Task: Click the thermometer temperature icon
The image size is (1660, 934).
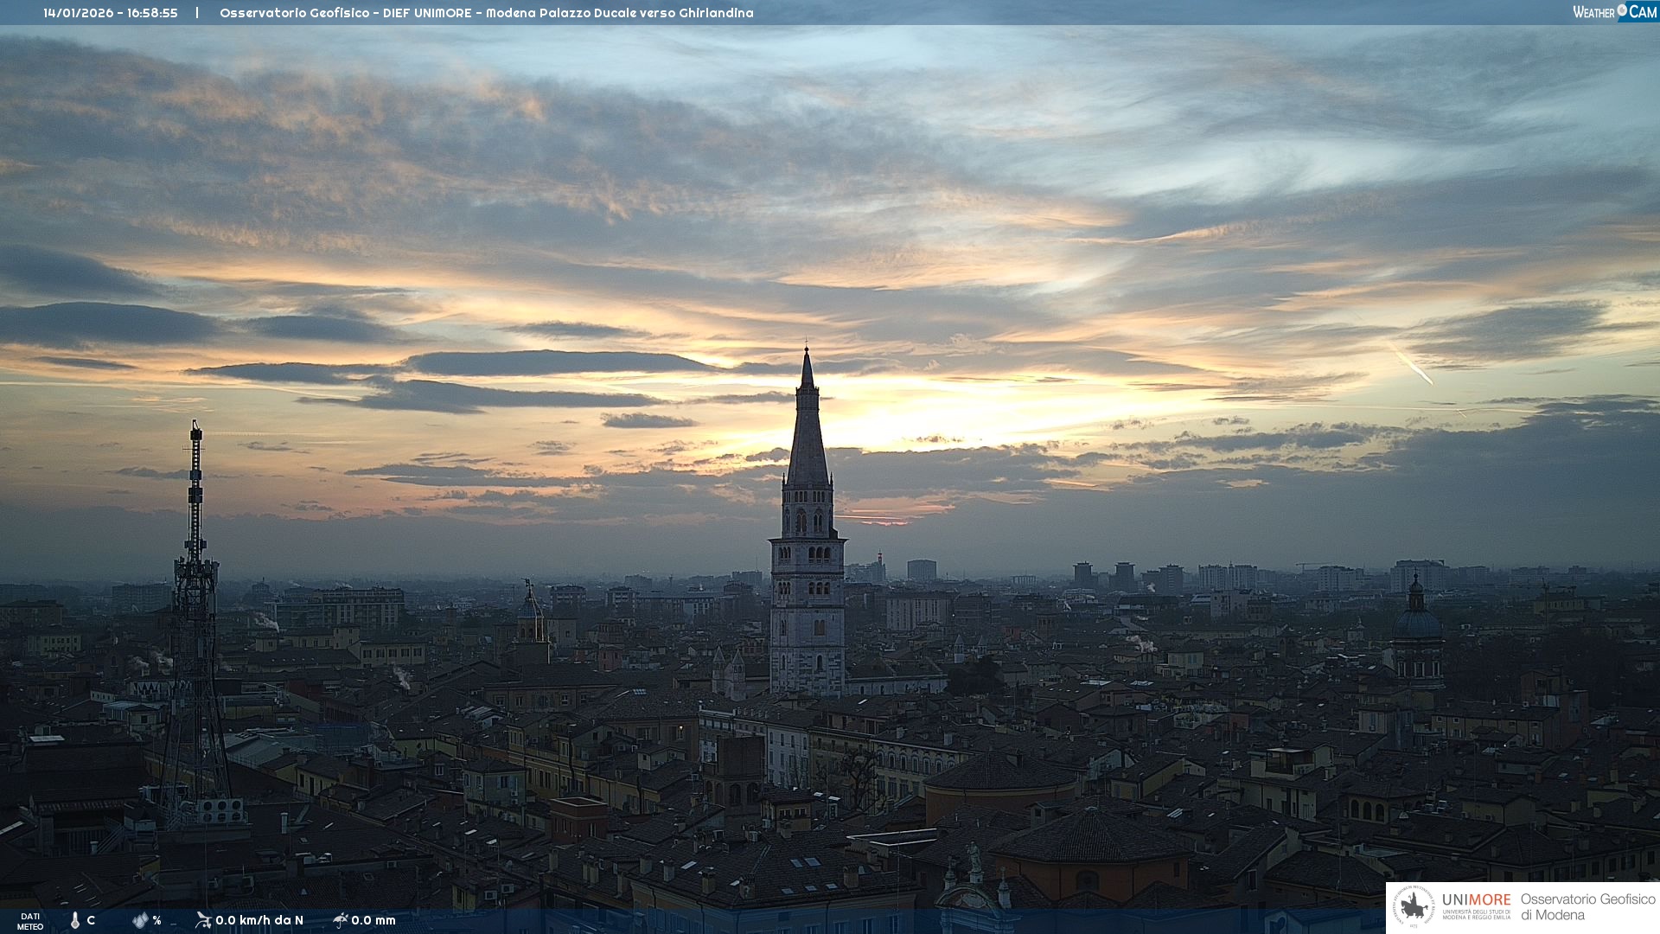Action: pos(75,920)
